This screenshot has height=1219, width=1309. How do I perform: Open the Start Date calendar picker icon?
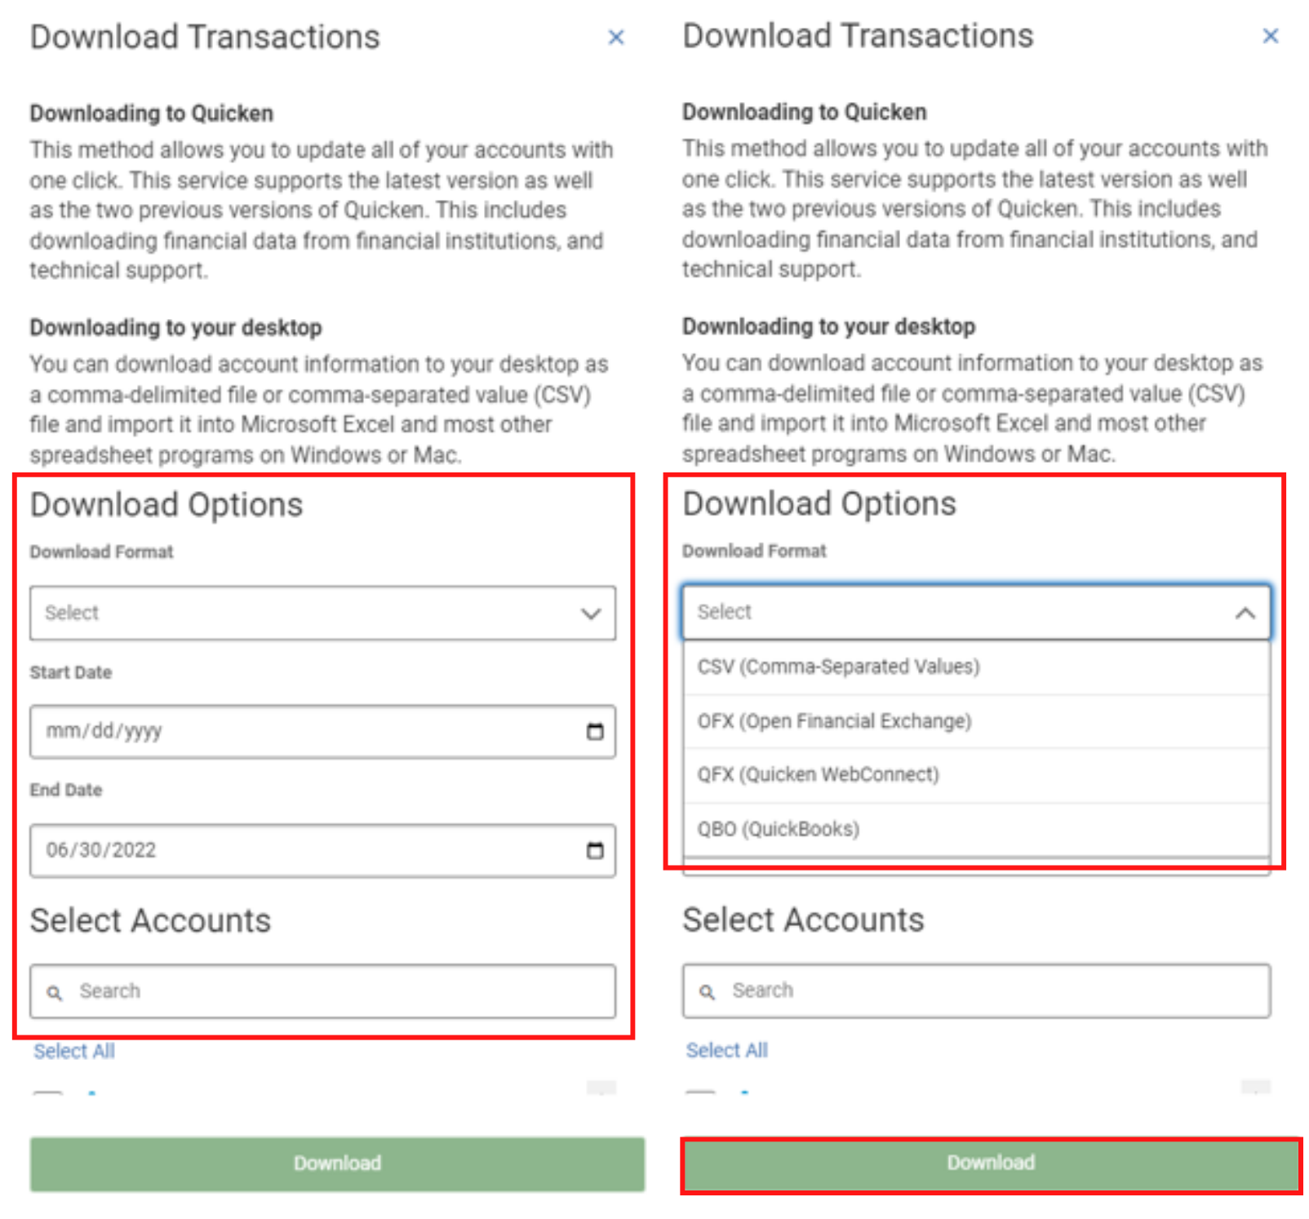tap(595, 732)
